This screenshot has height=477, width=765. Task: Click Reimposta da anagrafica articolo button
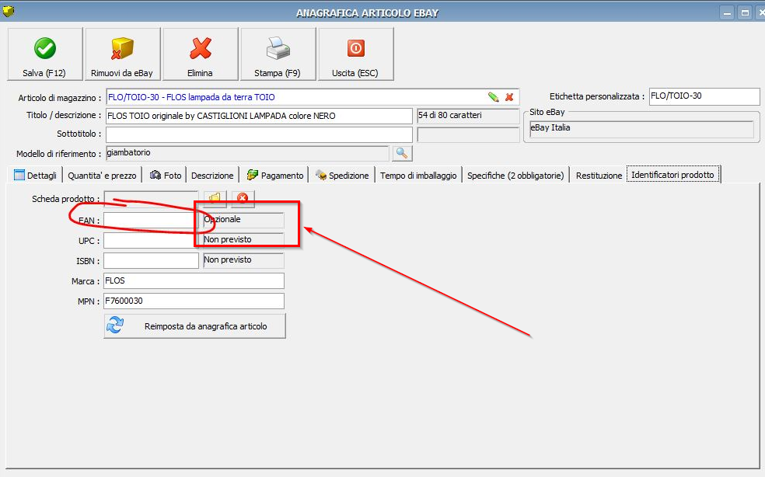point(194,326)
